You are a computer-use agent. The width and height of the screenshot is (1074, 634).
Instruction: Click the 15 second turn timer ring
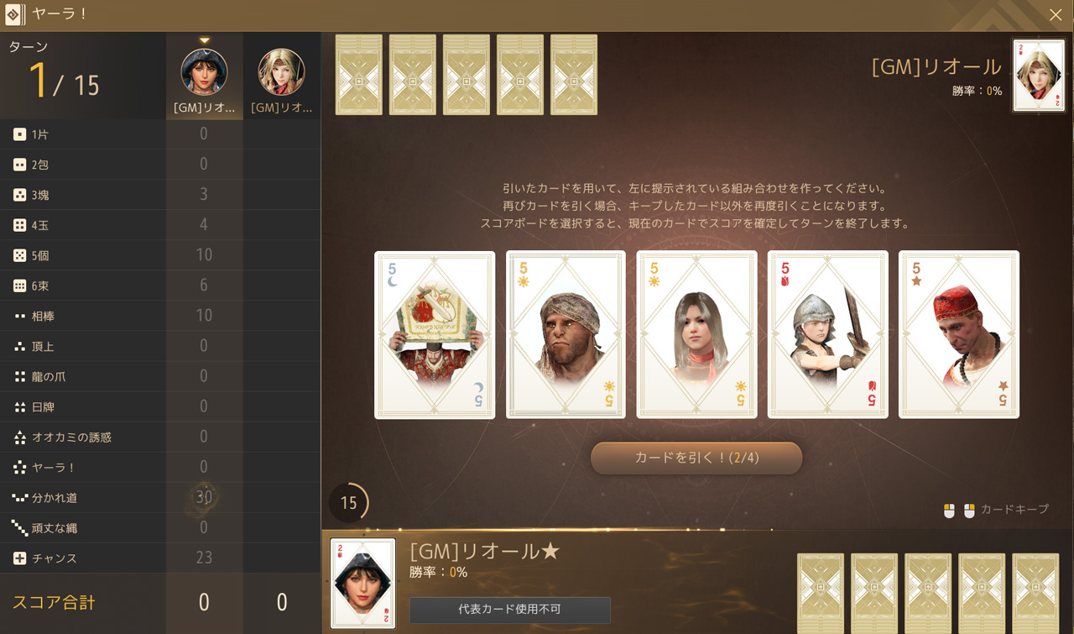pyautogui.click(x=349, y=503)
